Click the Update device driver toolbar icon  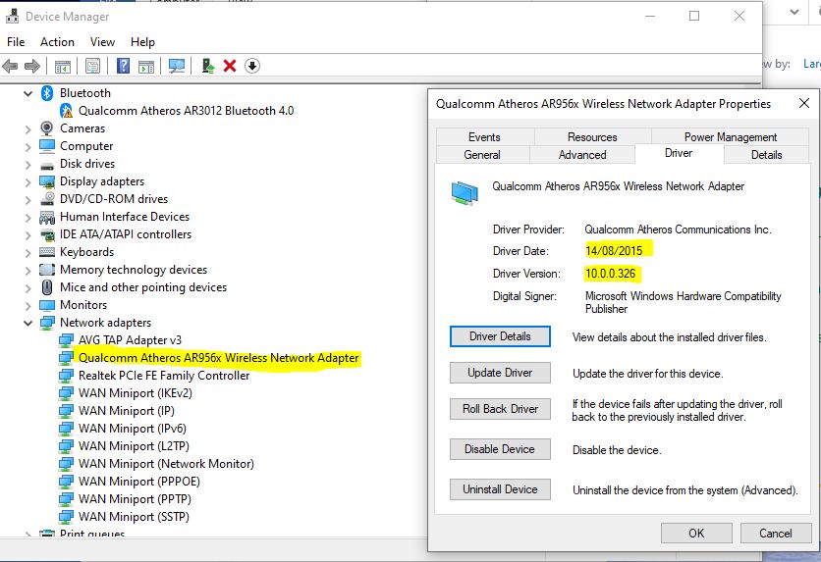click(x=208, y=66)
